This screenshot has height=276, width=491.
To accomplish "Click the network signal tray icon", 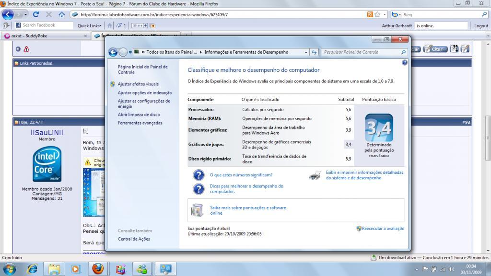I will click(x=443, y=269).
